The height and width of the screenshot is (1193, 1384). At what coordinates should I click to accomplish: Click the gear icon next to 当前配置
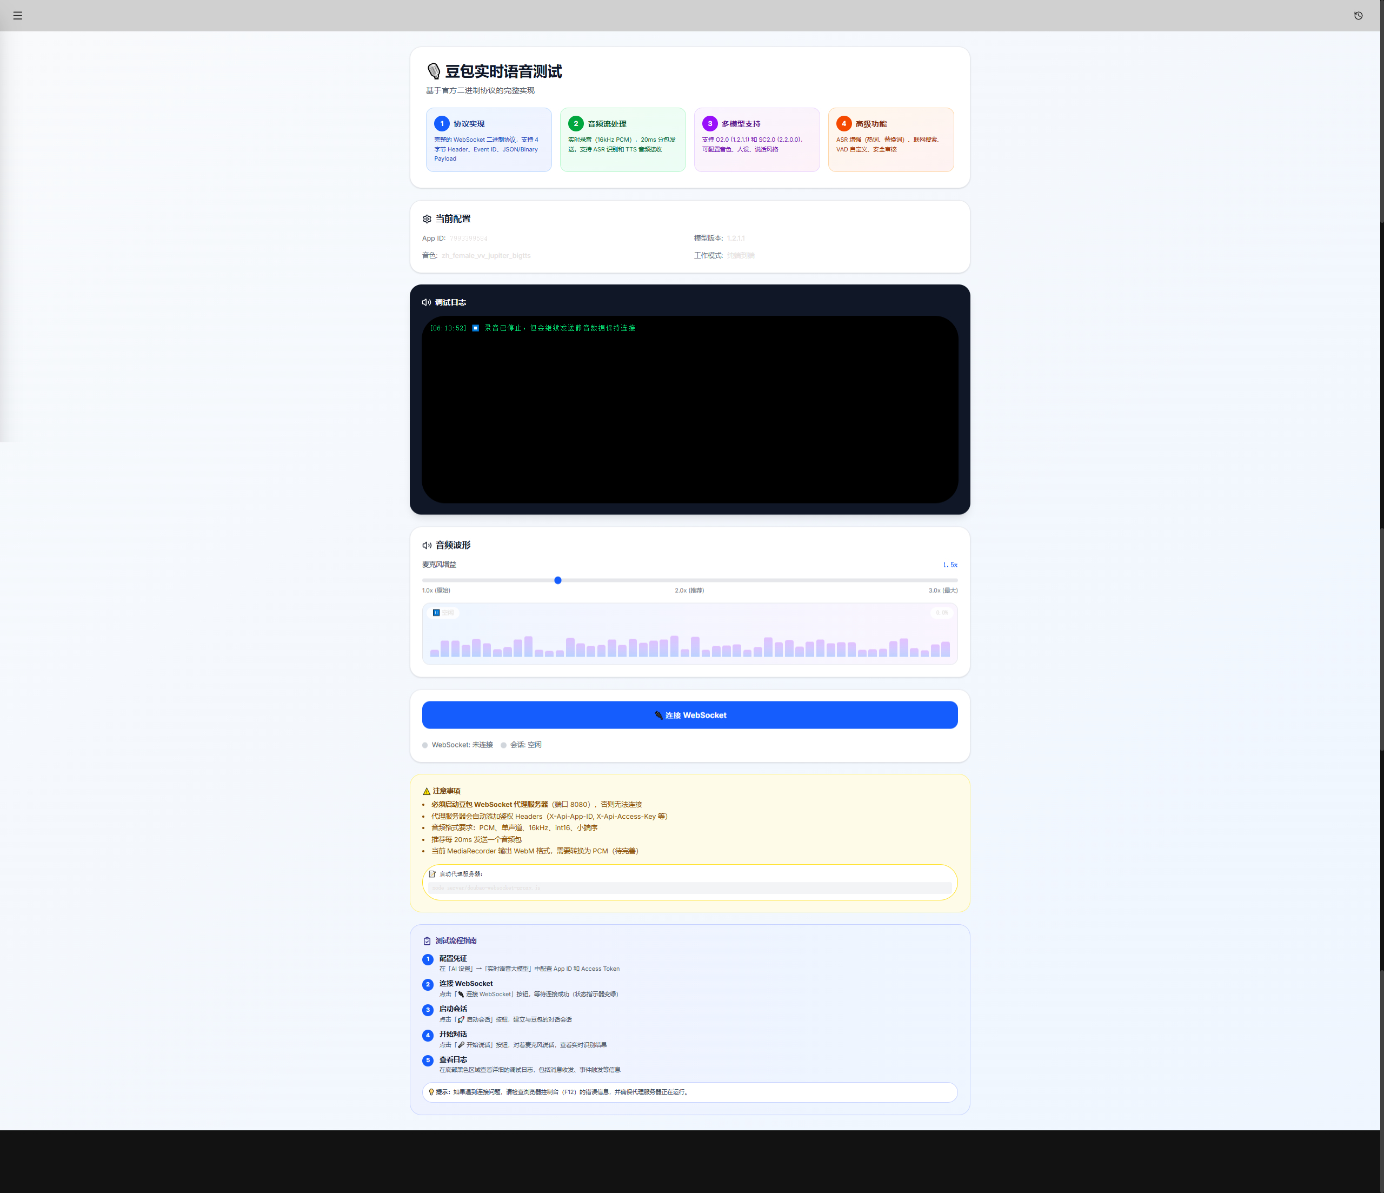click(427, 219)
